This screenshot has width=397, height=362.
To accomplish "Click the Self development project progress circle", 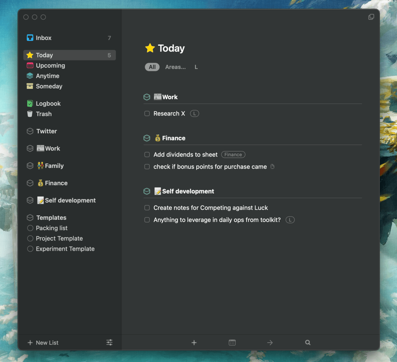I will click(x=147, y=191).
